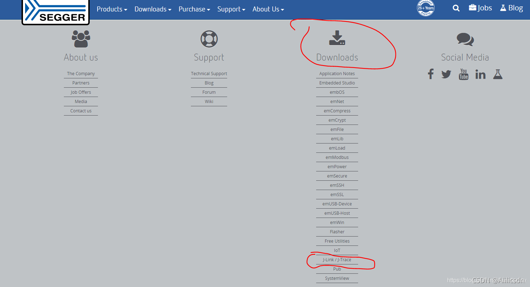Screen dimensions: 530x287
Task: Open the Contact us link
Action: [81, 111]
